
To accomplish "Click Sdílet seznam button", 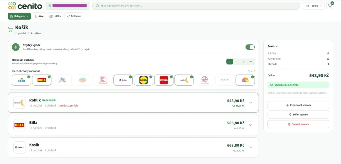I will point(298,114).
